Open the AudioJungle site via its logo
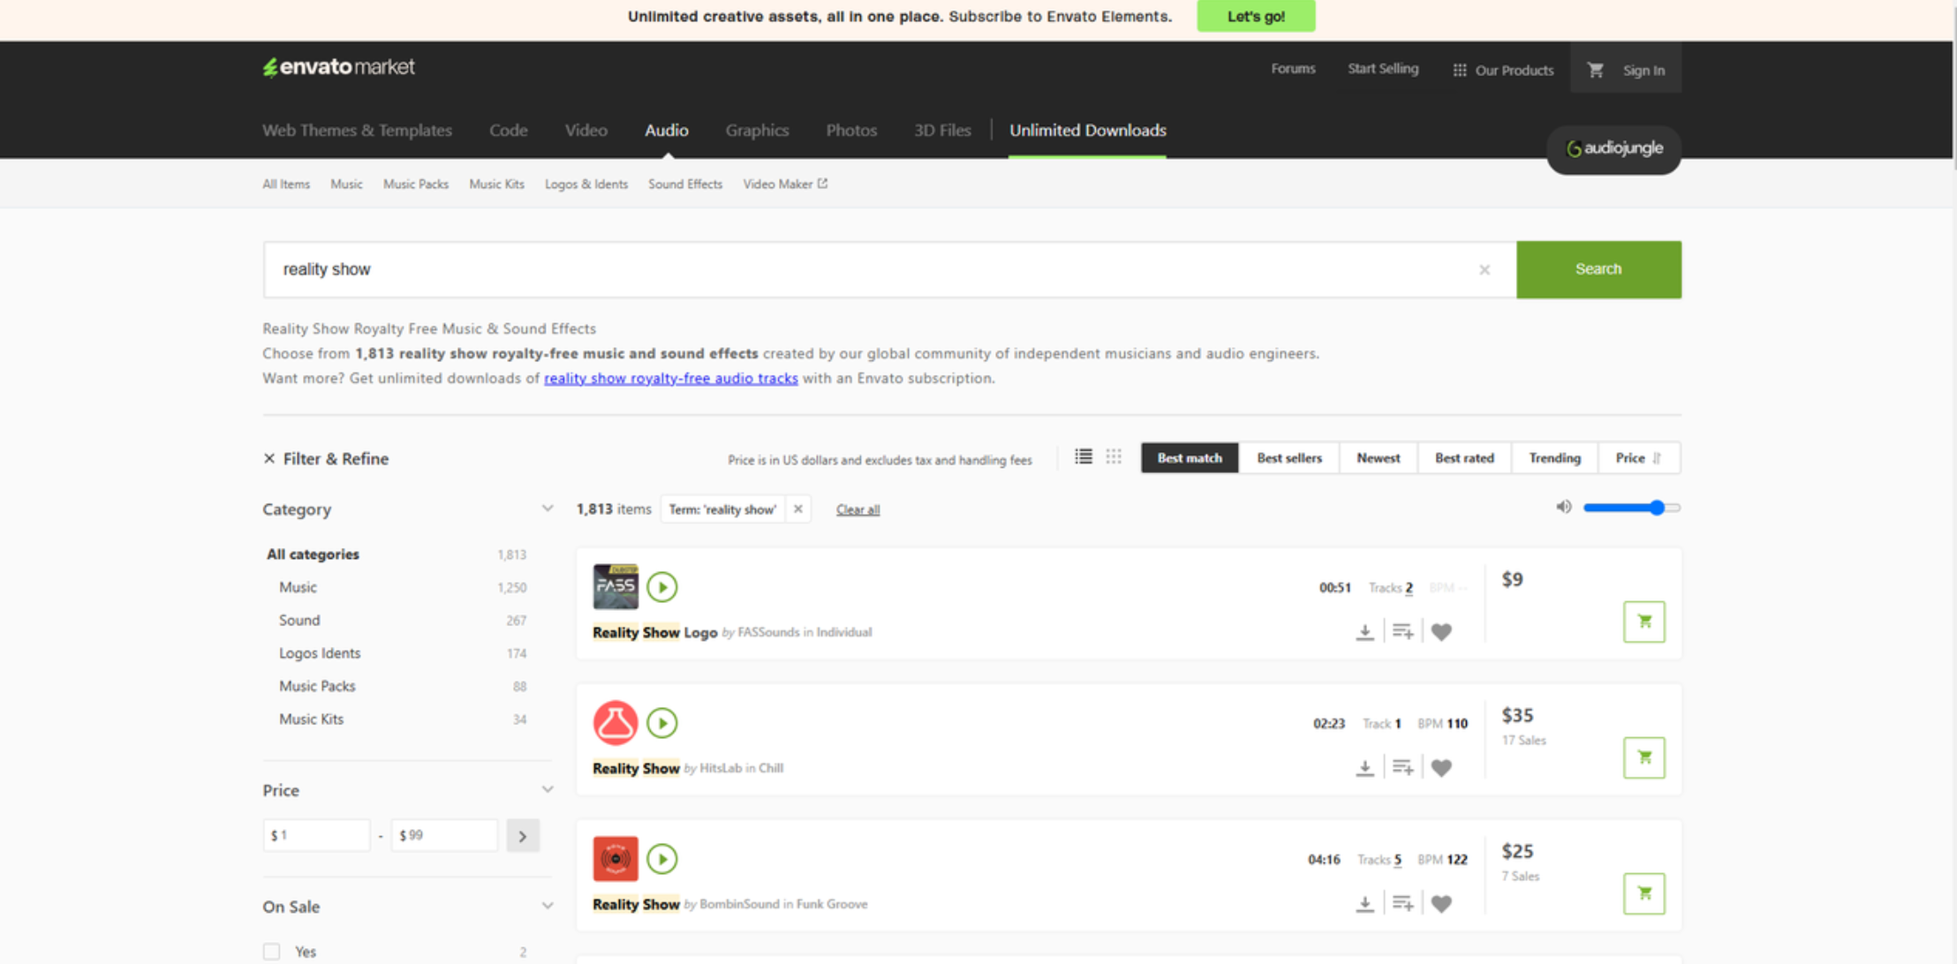This screenshot has width=1957, height=964. (x=1613, y=150)
